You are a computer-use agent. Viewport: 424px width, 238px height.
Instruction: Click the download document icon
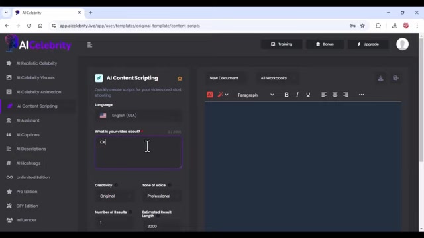click(380, 78)
